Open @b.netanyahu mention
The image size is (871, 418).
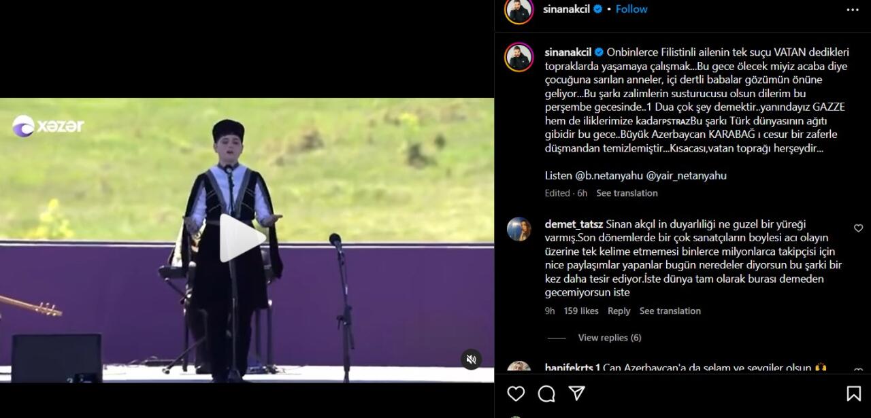click(609, 175)
